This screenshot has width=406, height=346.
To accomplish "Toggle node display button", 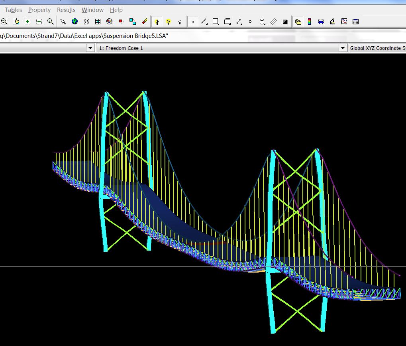I will (x=193, y=22).
